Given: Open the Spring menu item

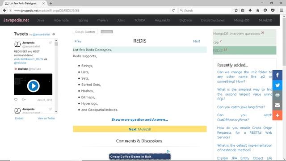Looking at the screenshot, I should tap(83, 20).
